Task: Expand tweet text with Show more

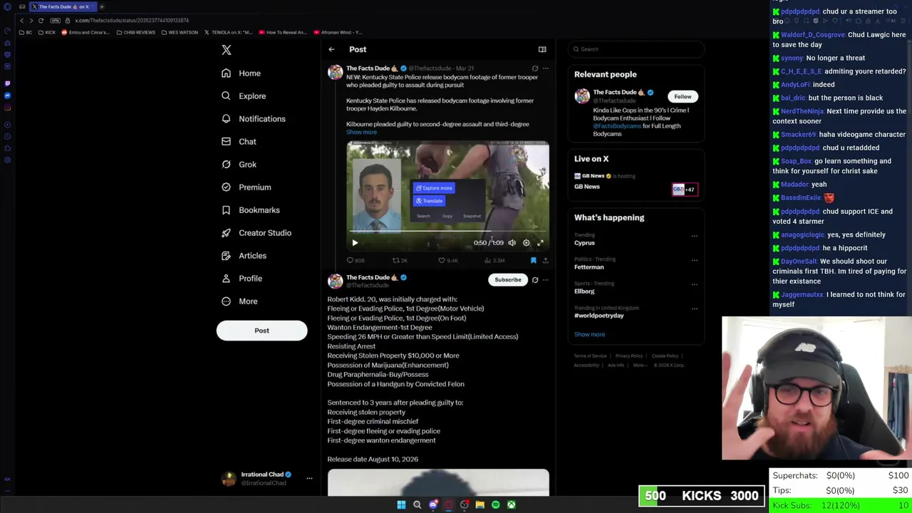Action: tap(361, 132)
